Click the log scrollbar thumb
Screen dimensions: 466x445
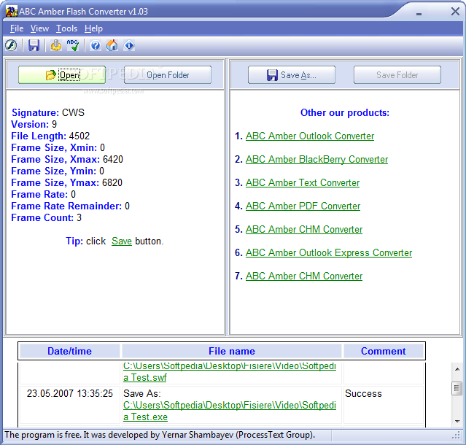click(457, 388)
